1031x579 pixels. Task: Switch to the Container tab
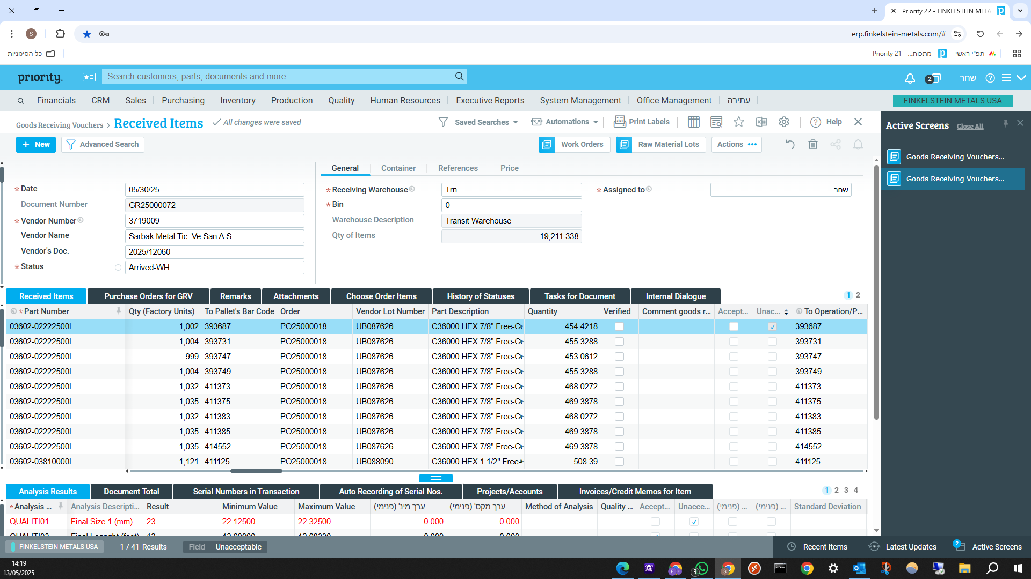click(398, 168)
